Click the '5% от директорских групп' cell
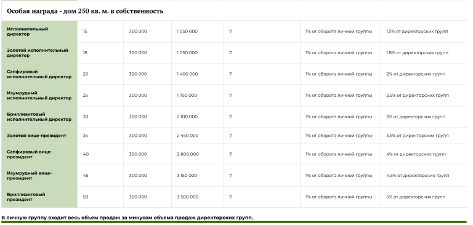473x225 pixels. click(x=424, y=197)
